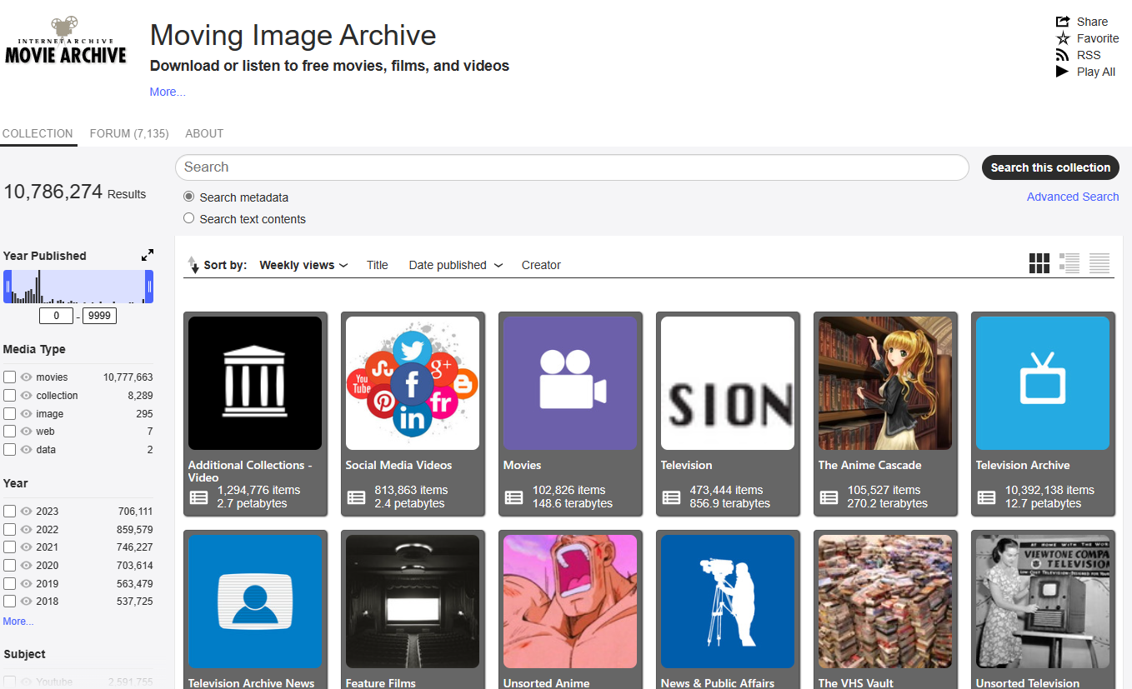The image size is (1132, 689).
Task: Click Search this collection button
Action: click(x=1050, y=167)
